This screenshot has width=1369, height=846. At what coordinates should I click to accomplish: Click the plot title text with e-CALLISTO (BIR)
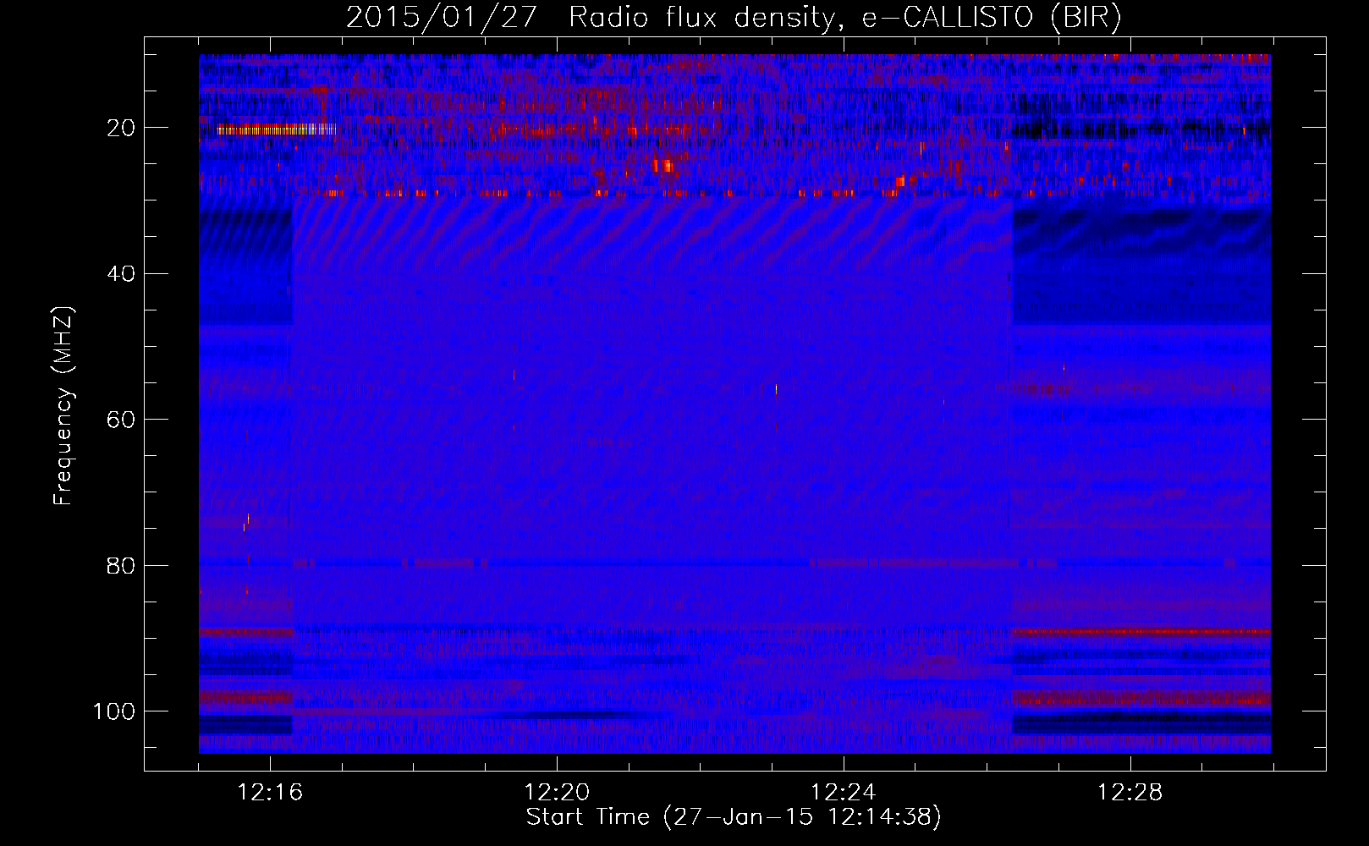(734, 17)
